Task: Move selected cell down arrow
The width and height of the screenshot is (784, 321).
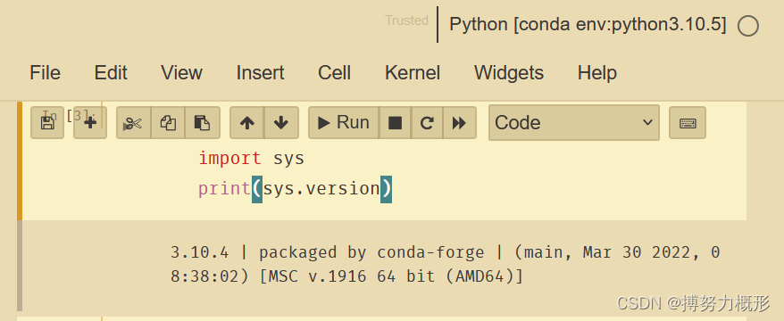Action: [x=281, y=122]
